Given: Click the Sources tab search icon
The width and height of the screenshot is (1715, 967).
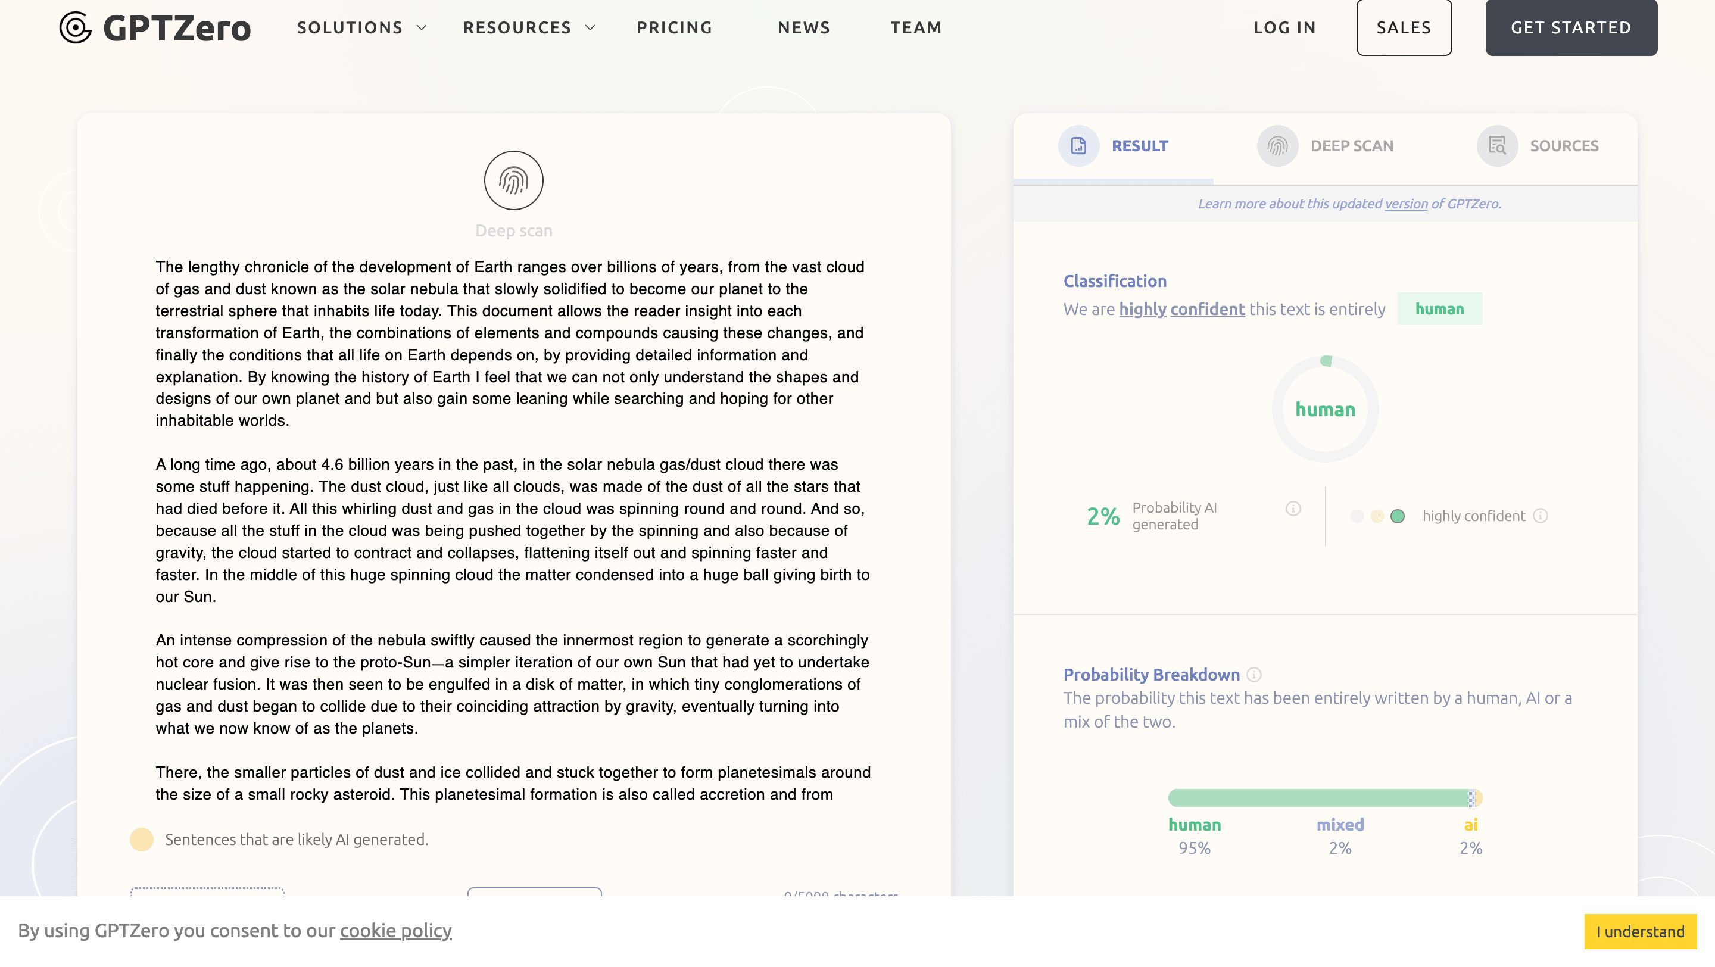Looking at the screenshot, I should click(x=1496, y=146).
